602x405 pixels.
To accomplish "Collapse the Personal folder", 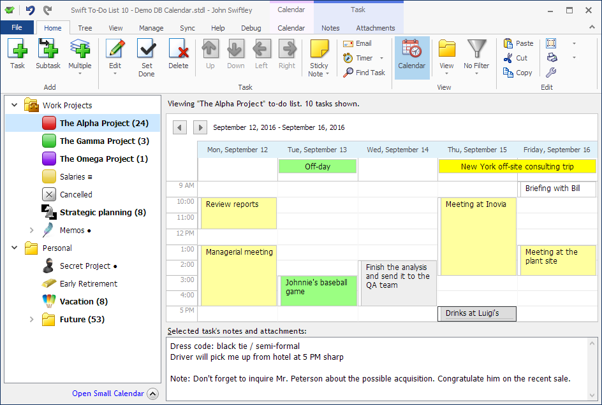I will (x=14, y=248).
